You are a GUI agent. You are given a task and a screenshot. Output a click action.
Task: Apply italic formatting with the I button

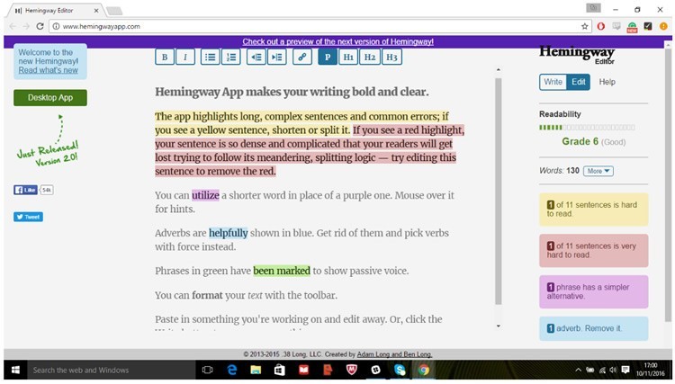click(185, 57)
